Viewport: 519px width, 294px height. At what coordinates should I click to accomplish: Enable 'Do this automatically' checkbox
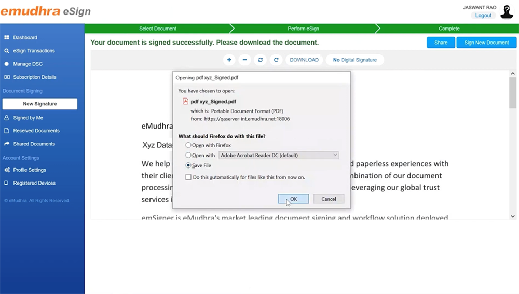188,177
